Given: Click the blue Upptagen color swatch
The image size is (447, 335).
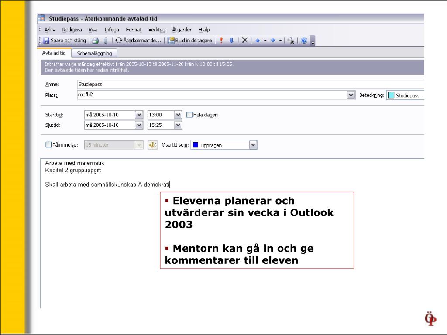Looking at the screenshot, I should coord(196,145).
